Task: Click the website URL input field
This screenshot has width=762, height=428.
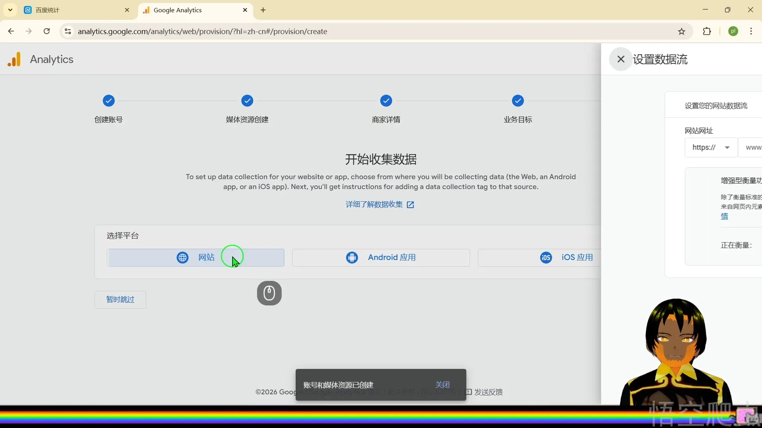Action: (x=752, y=147)
